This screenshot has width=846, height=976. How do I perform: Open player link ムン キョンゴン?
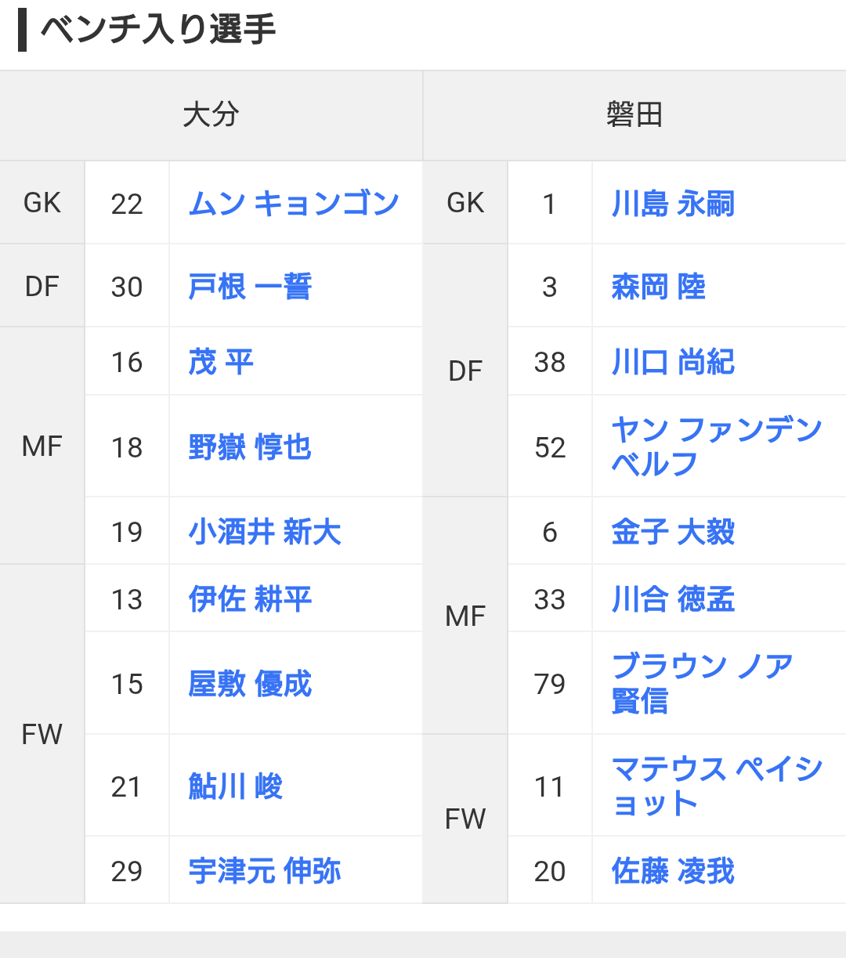point(294,204)
